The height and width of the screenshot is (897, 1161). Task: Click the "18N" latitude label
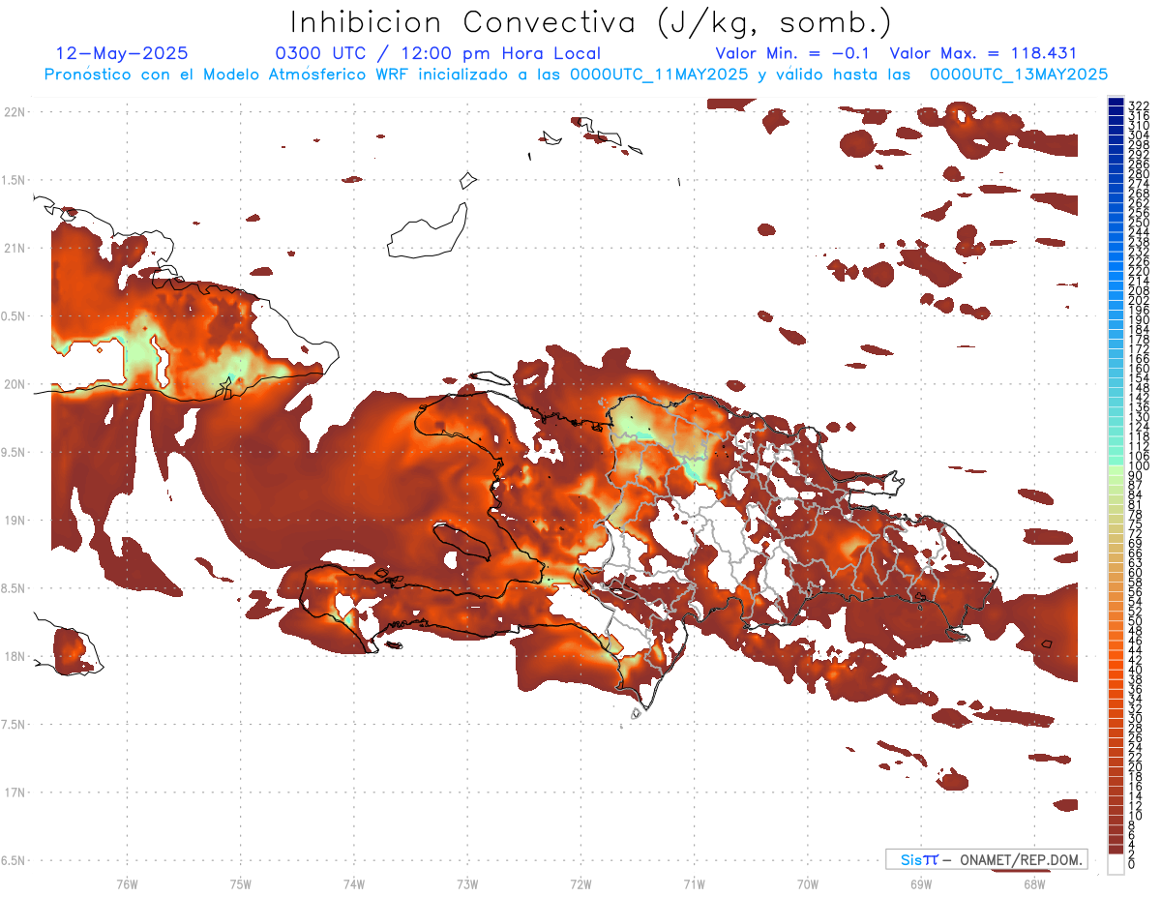point(15,656)
